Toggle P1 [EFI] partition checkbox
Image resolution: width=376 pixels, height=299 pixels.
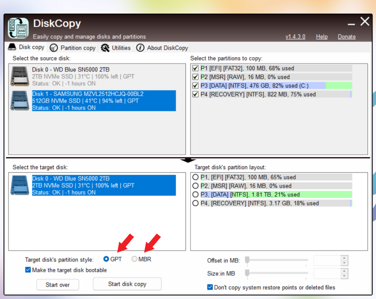pos(195,68)
